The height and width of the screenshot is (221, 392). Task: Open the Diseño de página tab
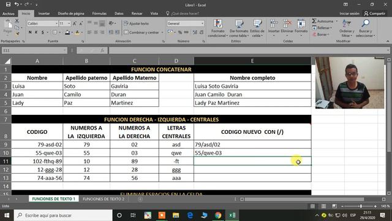[x=71, y=14]
